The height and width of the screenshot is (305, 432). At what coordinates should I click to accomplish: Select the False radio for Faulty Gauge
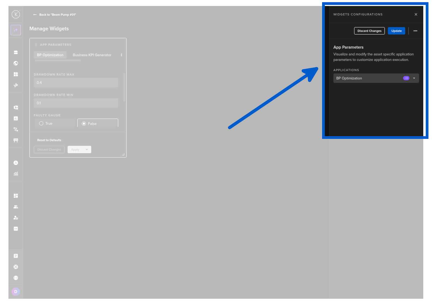coord(84,124)
